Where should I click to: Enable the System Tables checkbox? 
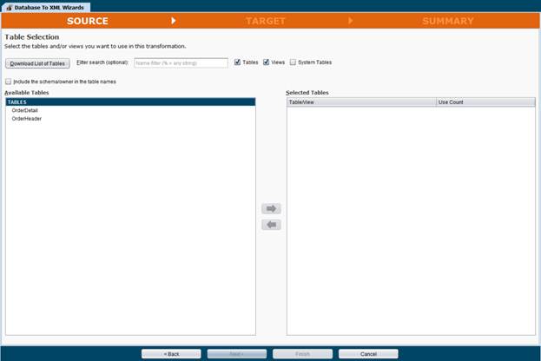tap(293, 62)
